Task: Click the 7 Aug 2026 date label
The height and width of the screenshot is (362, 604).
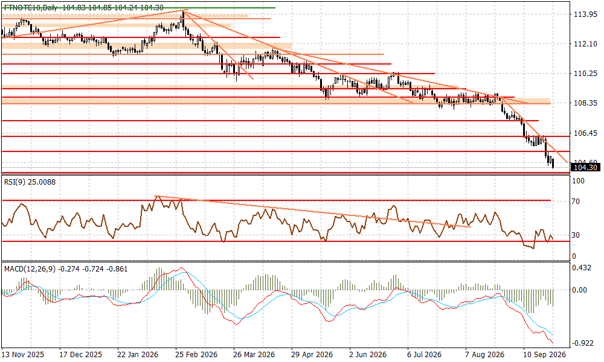Action: [x=484, y=354]
